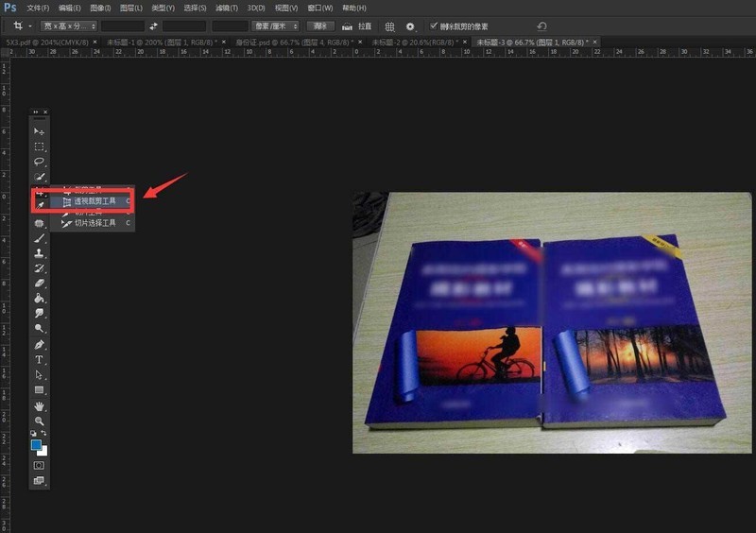The height and width of the screenshot is (533, 756).
Task: Select the Zoom magnifier tool
Action: click(39, 421)
